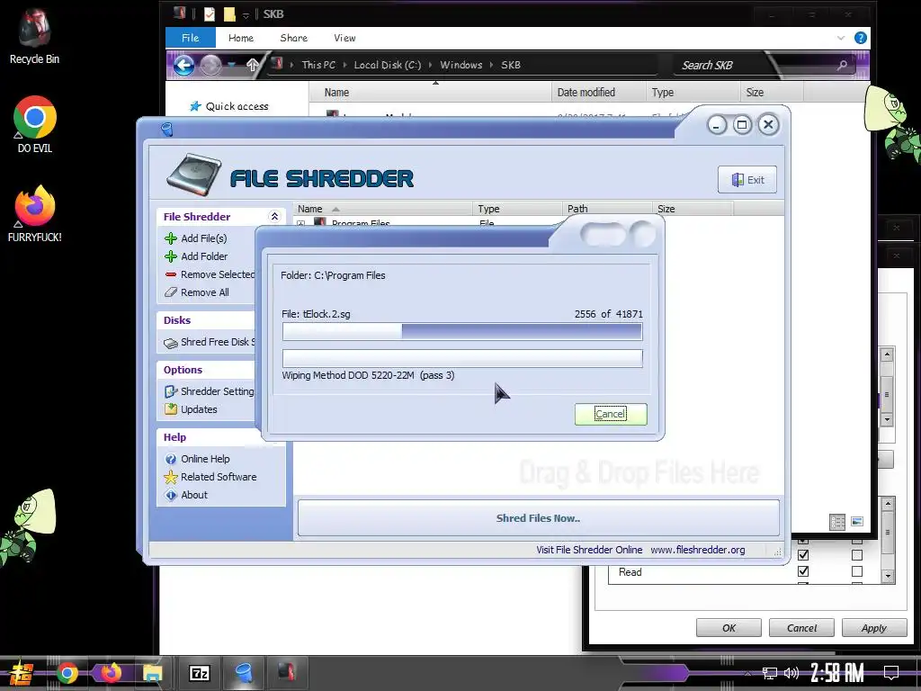Click Explorer help question mark icon

(861, 38)
